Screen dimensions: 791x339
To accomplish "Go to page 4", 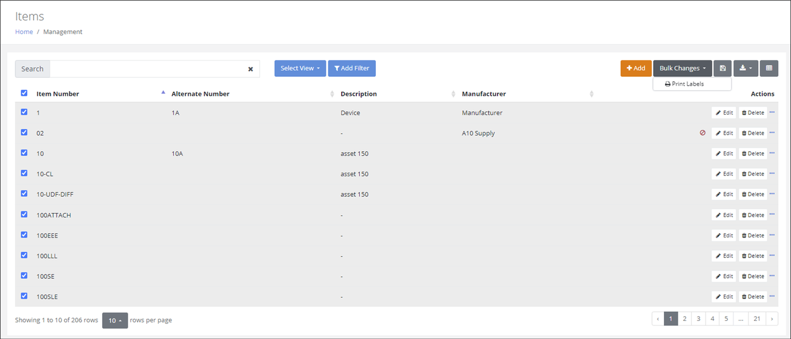I will click(712, 319).
